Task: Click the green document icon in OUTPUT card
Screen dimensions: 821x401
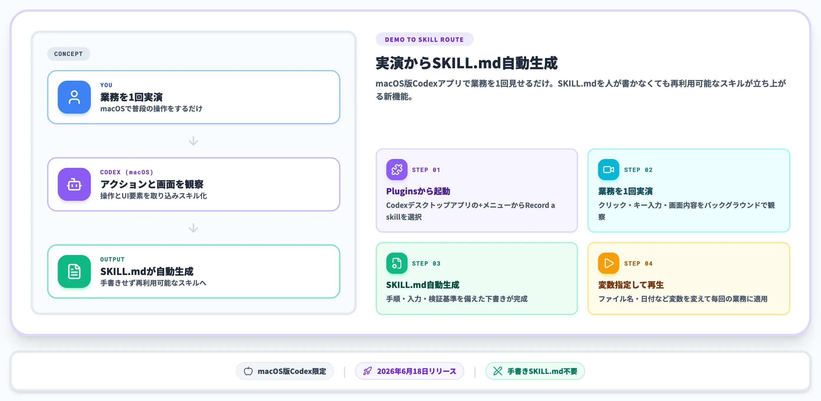Action: (x=74, y=271)
